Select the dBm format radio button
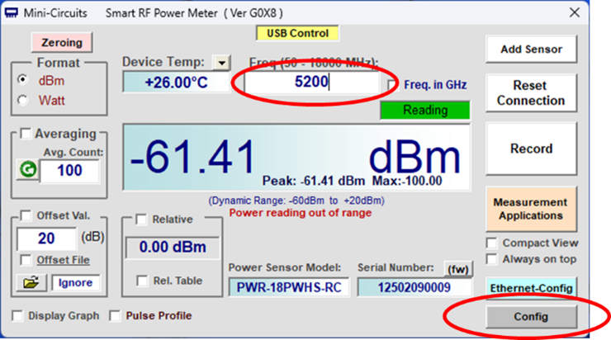Screen dimensions: 611x340 pos(23,79)
